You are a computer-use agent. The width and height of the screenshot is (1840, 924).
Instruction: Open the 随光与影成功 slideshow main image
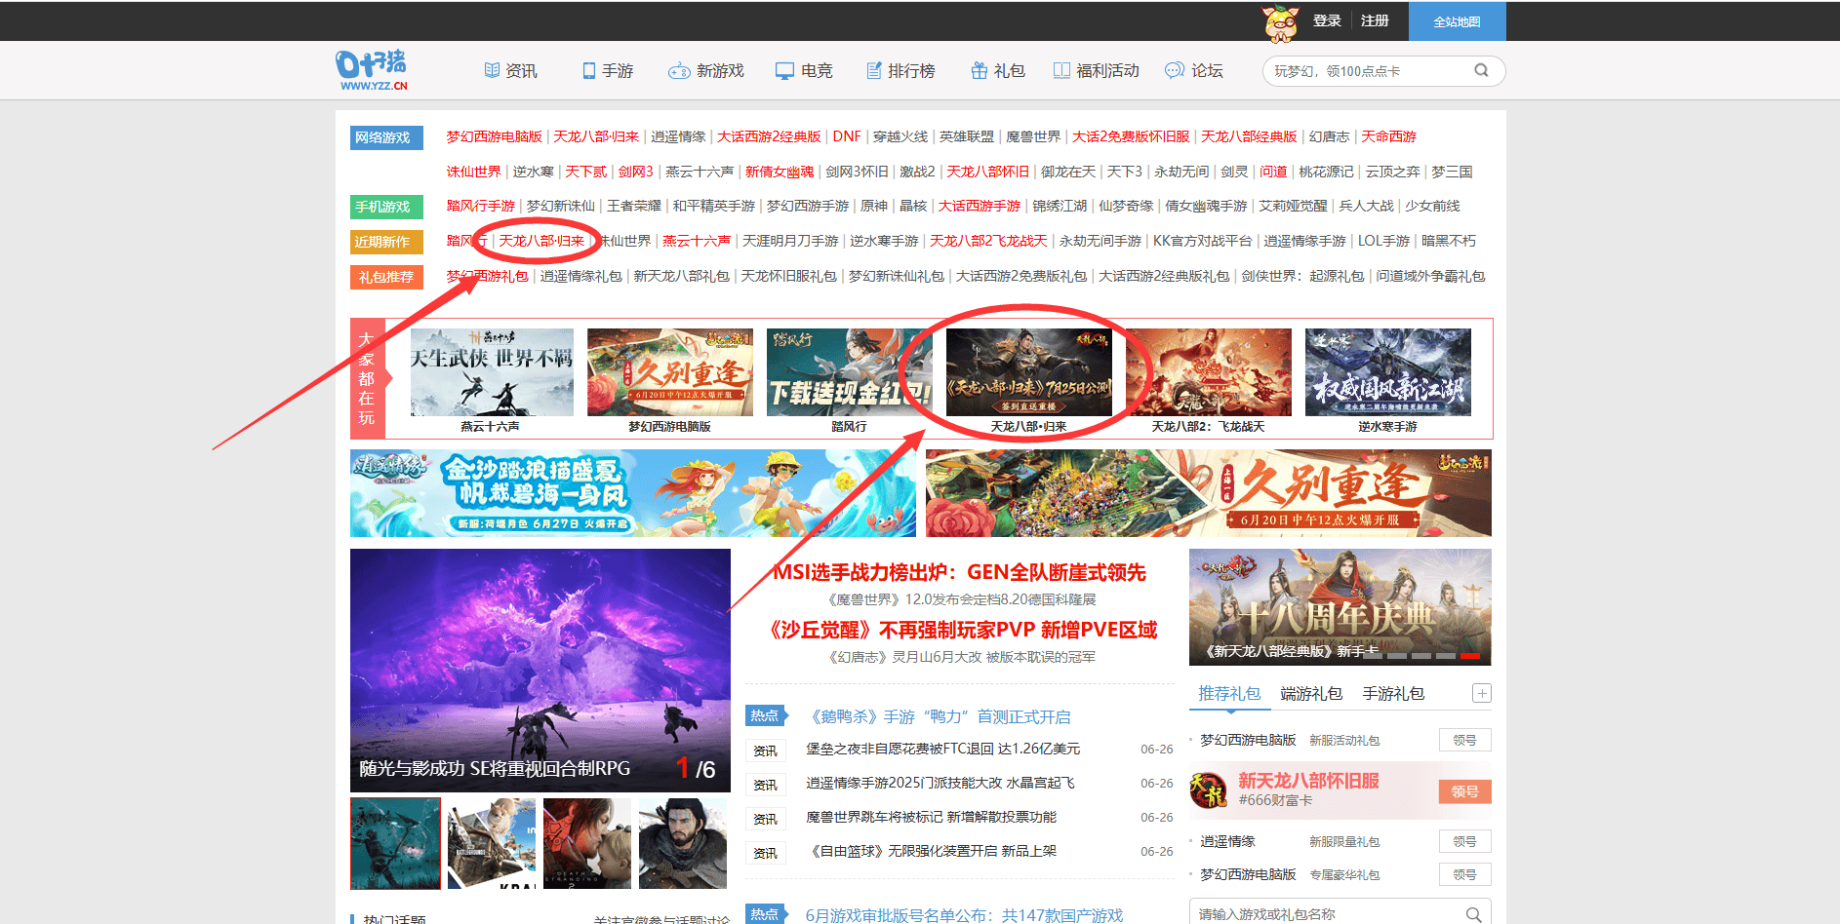point(540,670)
